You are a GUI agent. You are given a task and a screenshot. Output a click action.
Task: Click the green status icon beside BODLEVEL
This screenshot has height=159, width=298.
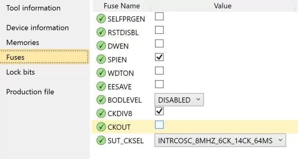(101, 100)
